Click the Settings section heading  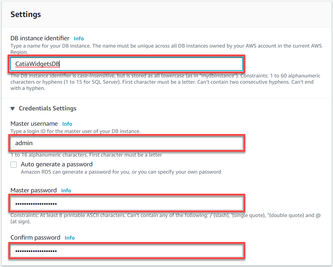(26, 15)
